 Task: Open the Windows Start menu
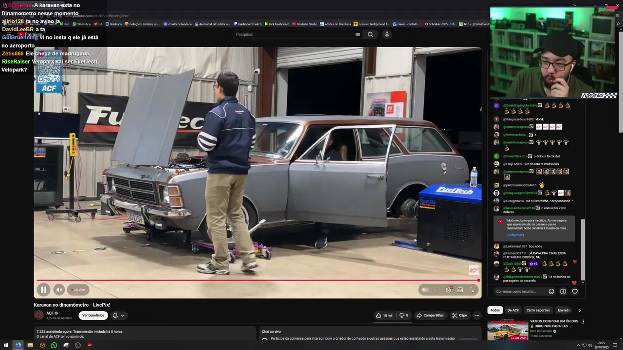click(x=6, y=345)
